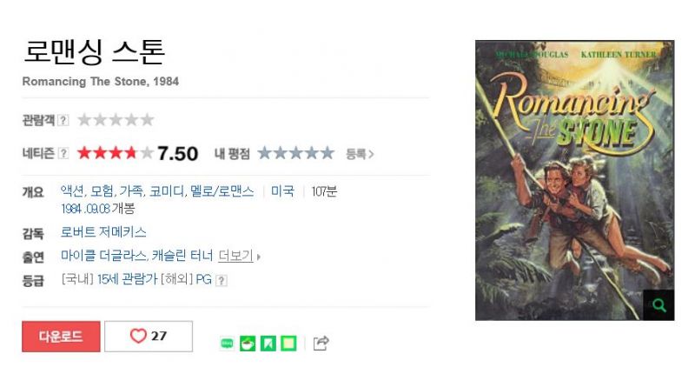Click the green memo square icon
The image size is (695, 374).
pyautogui.click(x=288, y=344)
